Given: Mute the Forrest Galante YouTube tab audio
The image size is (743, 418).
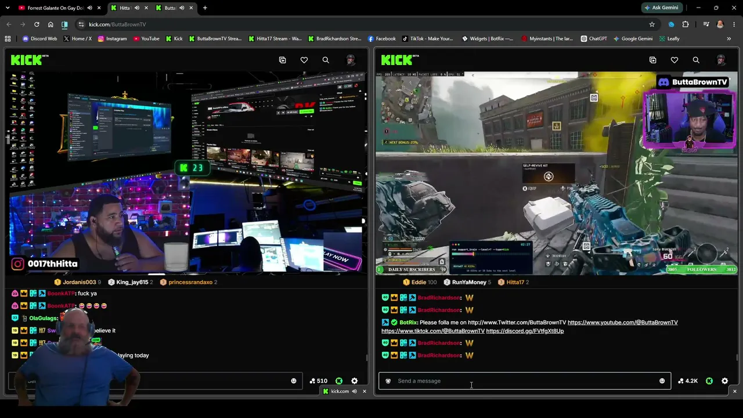Looking at the screenshot, I should tap(89, 8).
